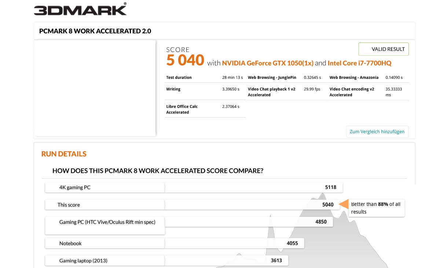Screen dimensions: 429x268
Task: Click the score distribution graph peak
Action: (x=323, y=196)
